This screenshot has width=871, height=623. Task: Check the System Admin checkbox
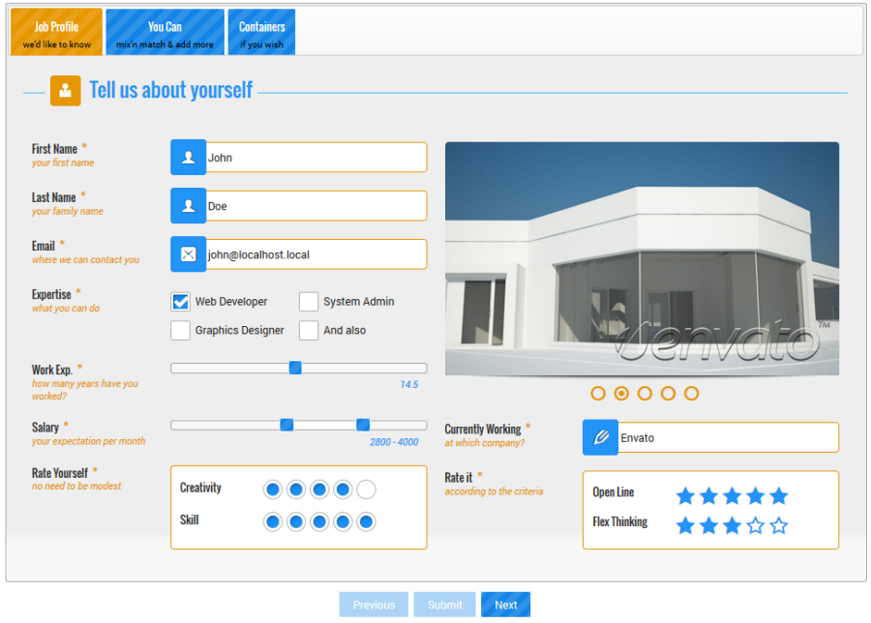pos(309,302)
